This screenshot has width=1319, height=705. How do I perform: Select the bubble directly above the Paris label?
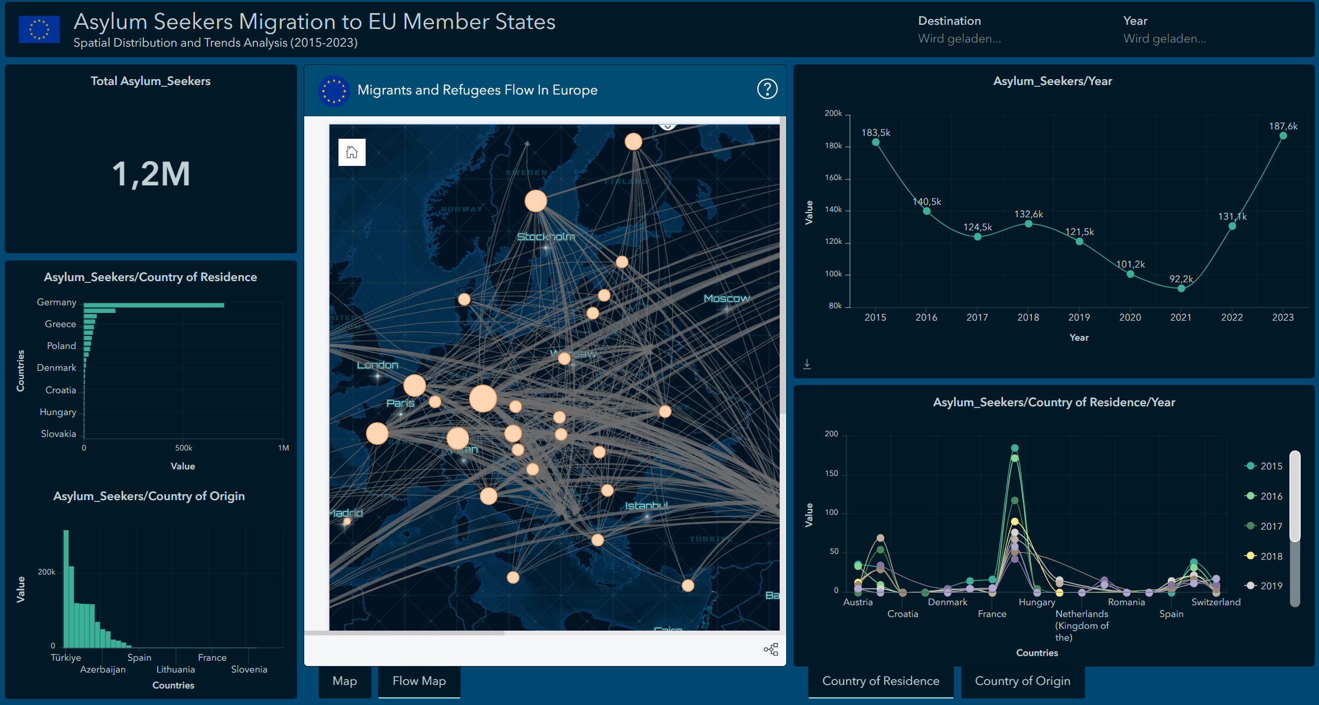pos(415,386)
